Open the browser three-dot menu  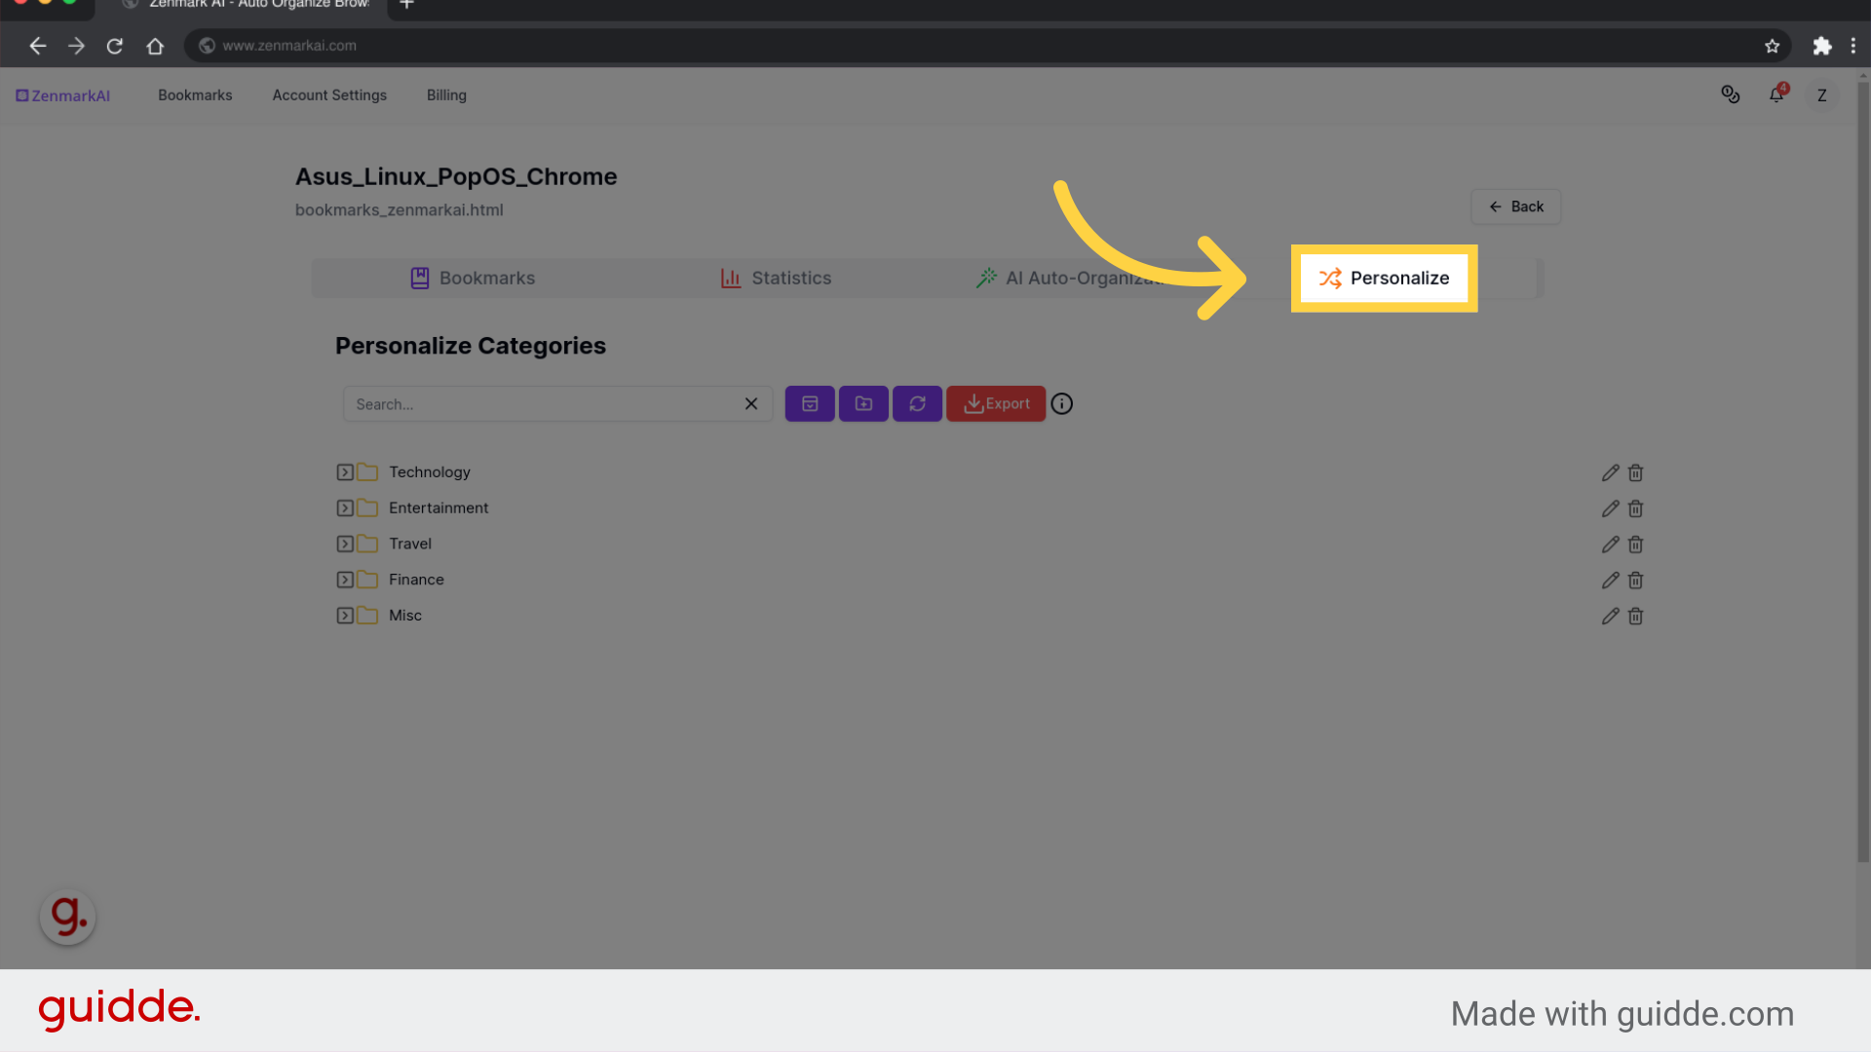pyautogui.click(x=1852, y=46)
